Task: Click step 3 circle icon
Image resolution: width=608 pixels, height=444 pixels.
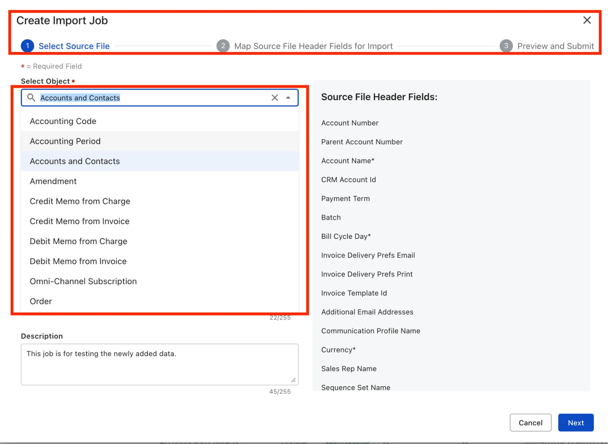Action: [506, 46]
